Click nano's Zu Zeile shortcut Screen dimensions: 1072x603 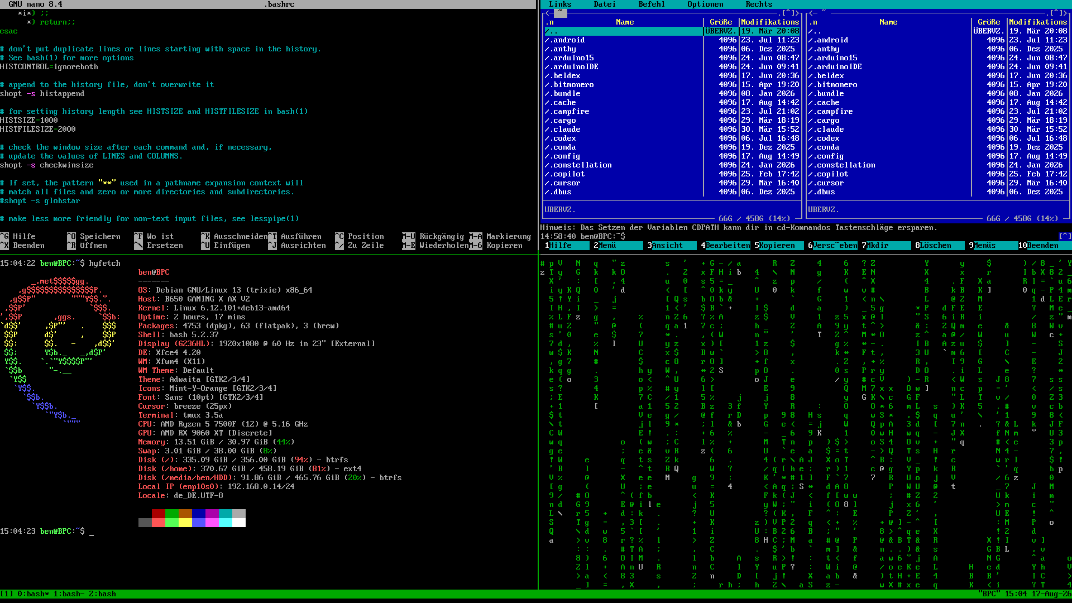point(360,246)
